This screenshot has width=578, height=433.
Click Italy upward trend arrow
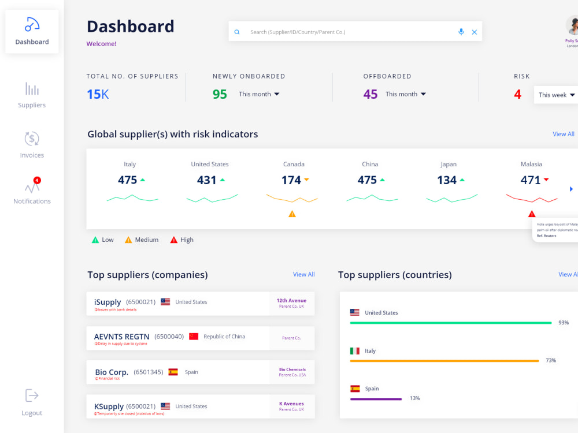point(143,180)
